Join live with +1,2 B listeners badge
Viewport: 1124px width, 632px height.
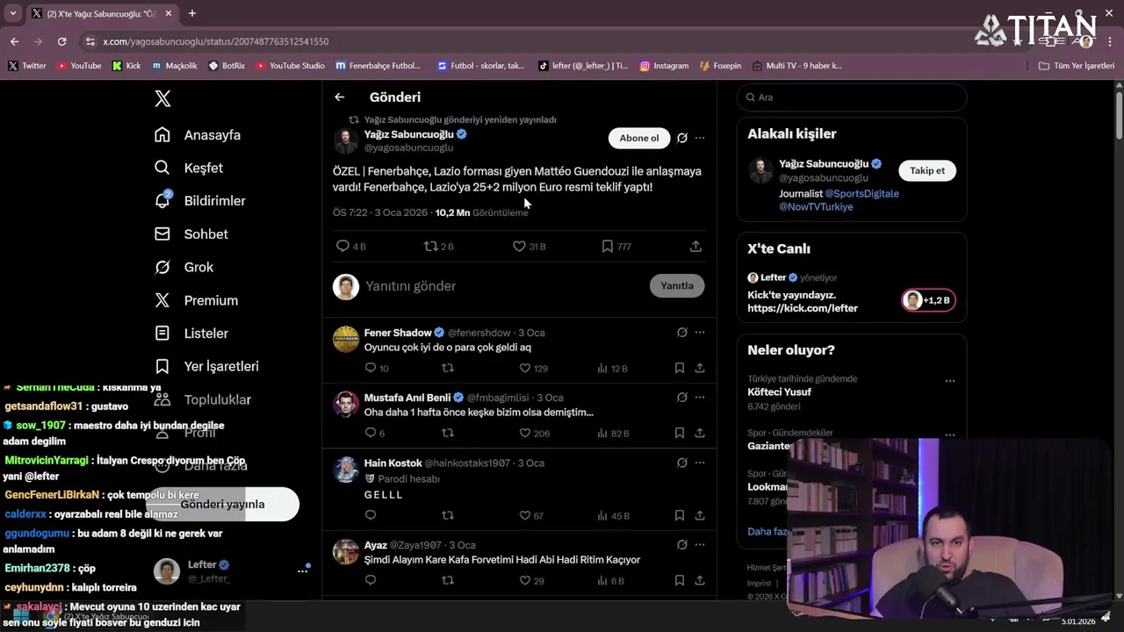(x=928, y=300)
